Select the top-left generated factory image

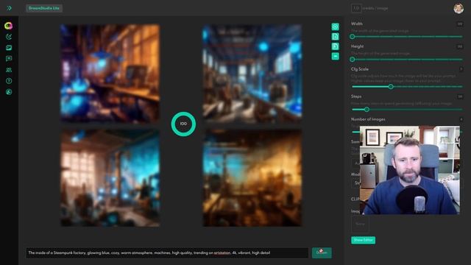110,74
